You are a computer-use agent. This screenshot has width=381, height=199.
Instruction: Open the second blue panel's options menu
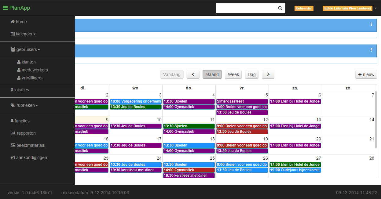(x=371, y=50)
